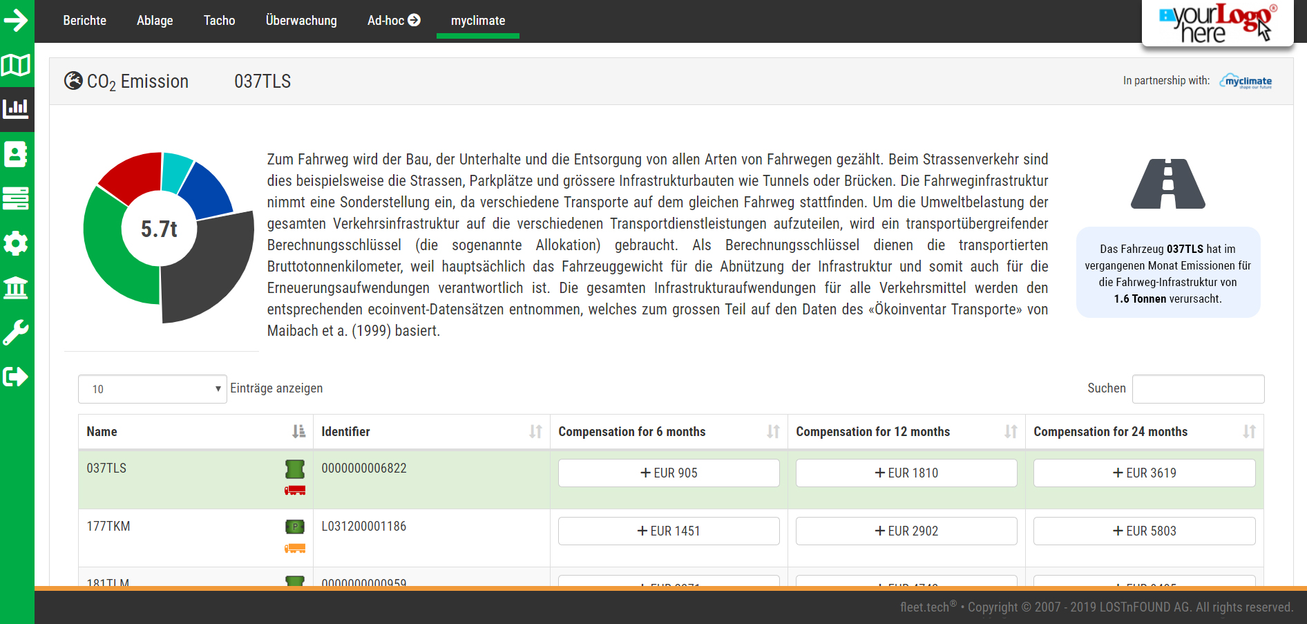Open the Tacho menu
Viewport: 1307px width, 624px height.
(x=219, y=21)
